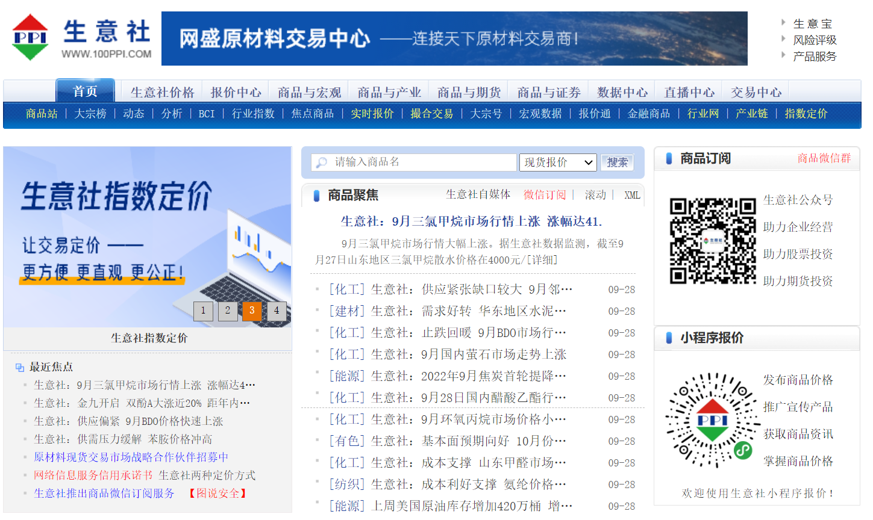
Task: Click the blue icon beside 商品订阅
Action: click(x=669, y=158)
